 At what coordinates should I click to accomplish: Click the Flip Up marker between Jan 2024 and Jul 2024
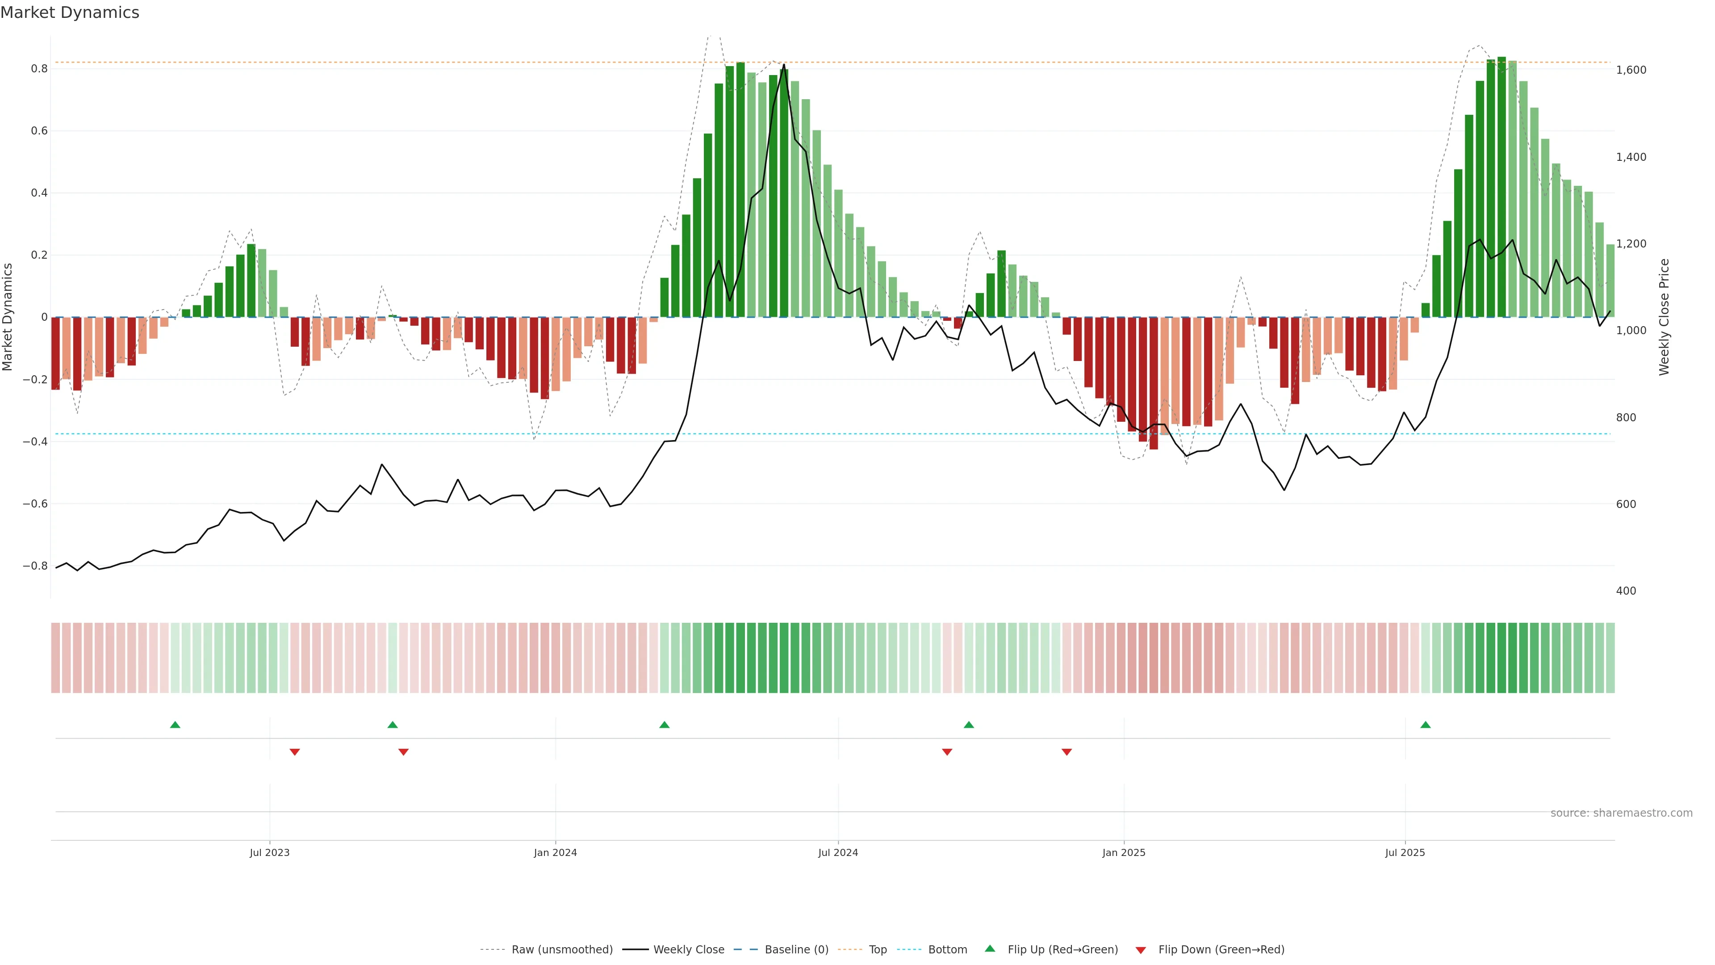coord(665,725)
